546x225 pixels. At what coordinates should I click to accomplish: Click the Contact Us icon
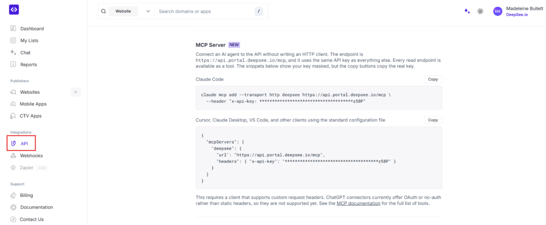pos(13,219)
